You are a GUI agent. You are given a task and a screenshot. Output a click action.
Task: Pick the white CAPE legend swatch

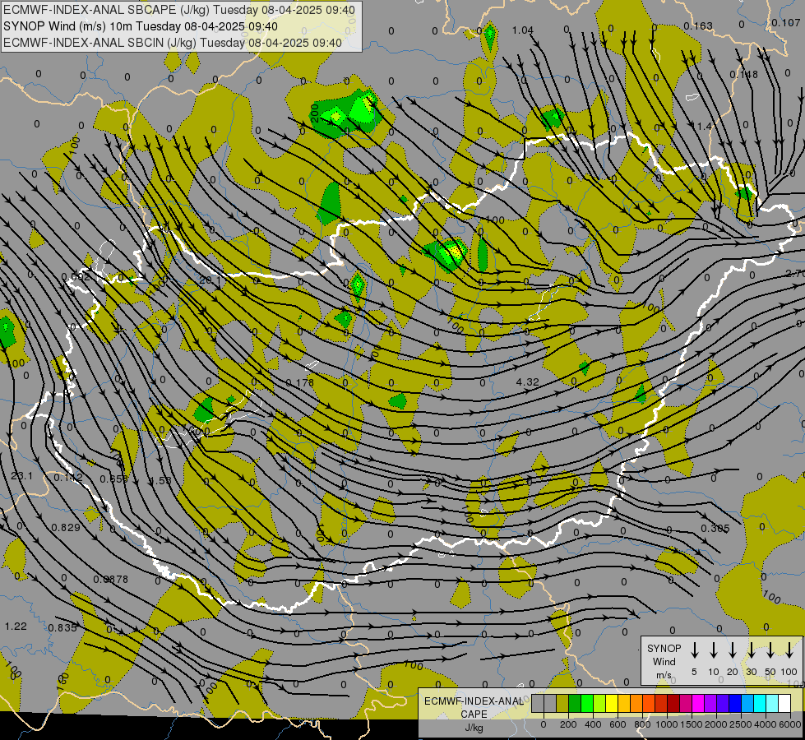(x=784, y=704)
